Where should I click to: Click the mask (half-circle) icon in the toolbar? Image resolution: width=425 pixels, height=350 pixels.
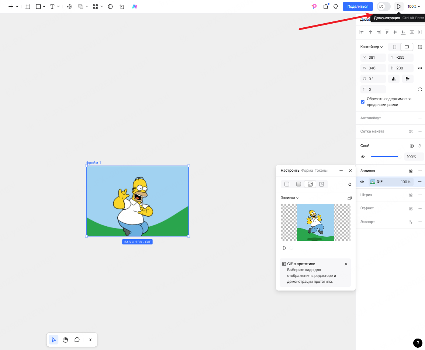(x=110, y=7)
